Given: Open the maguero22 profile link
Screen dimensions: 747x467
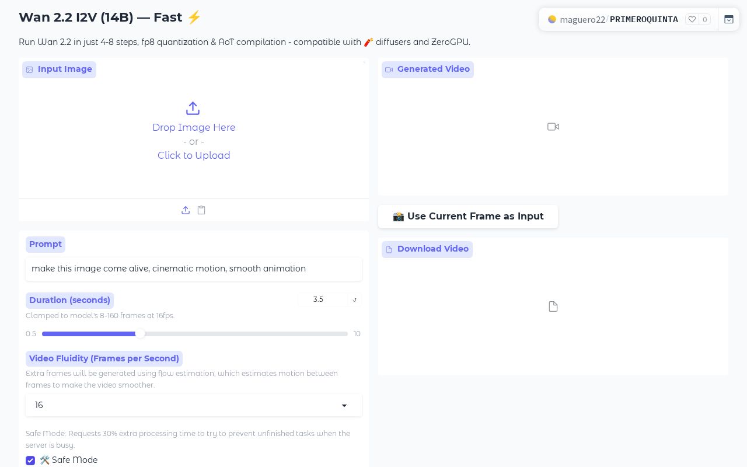Looking at the screenshot, I should 582,19.
